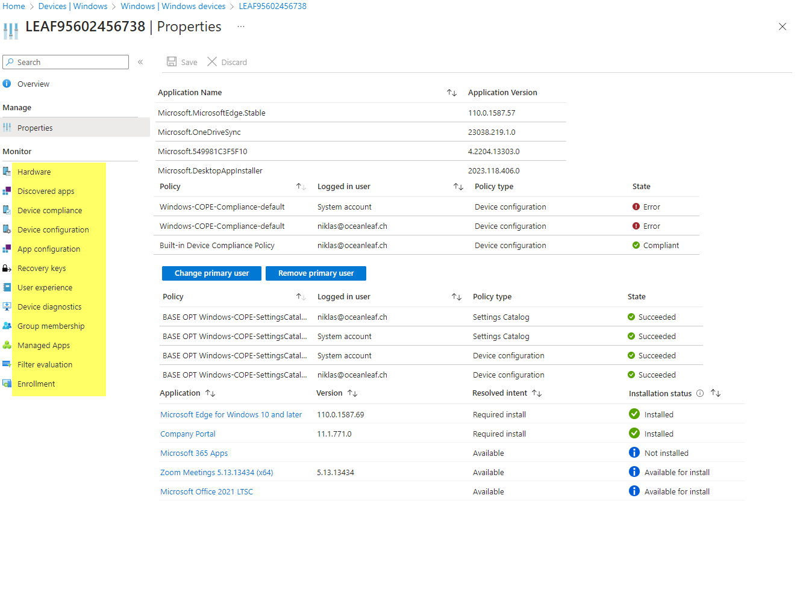Click the Group membership icon
Image resolution: width=800 pixels, height=604 pixels.
point(7,326)
